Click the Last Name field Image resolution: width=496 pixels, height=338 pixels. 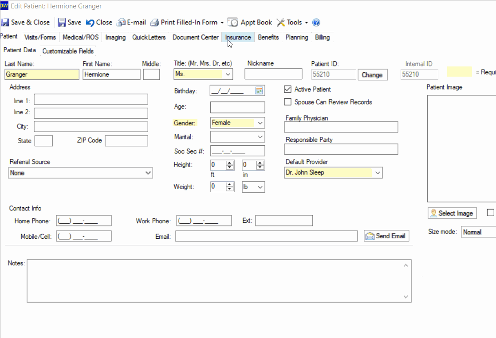tap(42, 74)
